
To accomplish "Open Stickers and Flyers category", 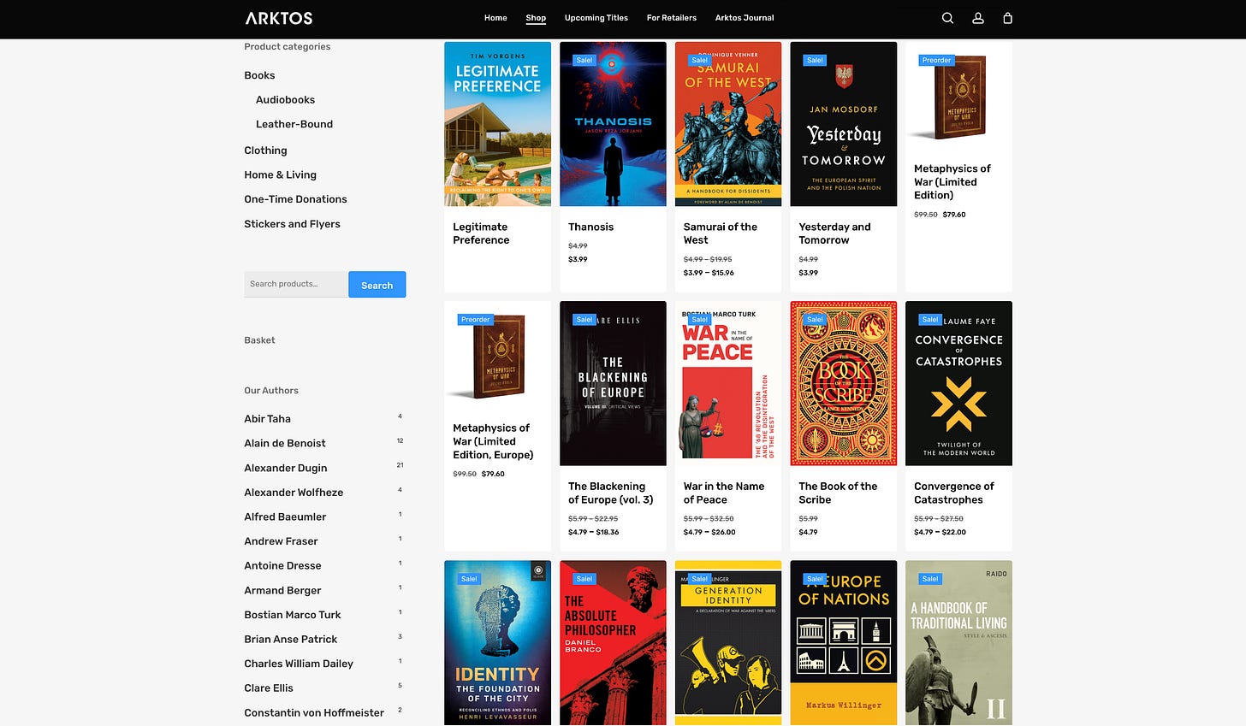I will [x=292, y=224].
